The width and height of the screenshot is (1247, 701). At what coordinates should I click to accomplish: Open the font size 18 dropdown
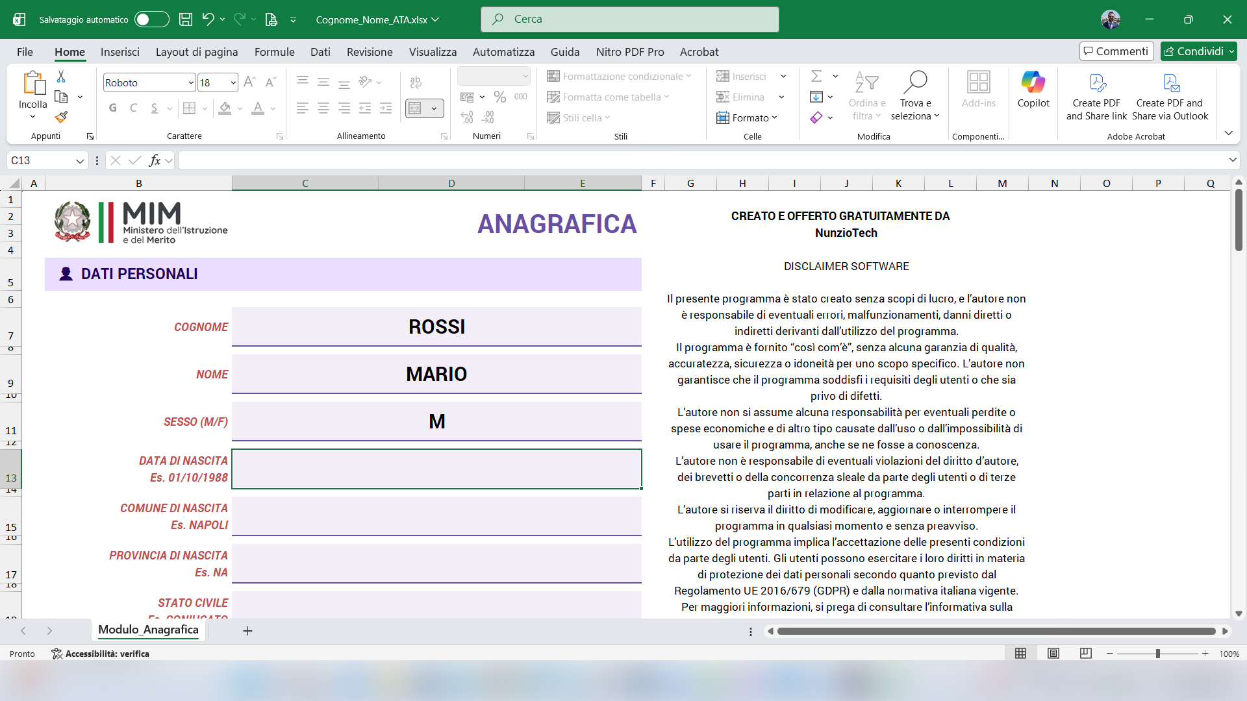[233, 82]
